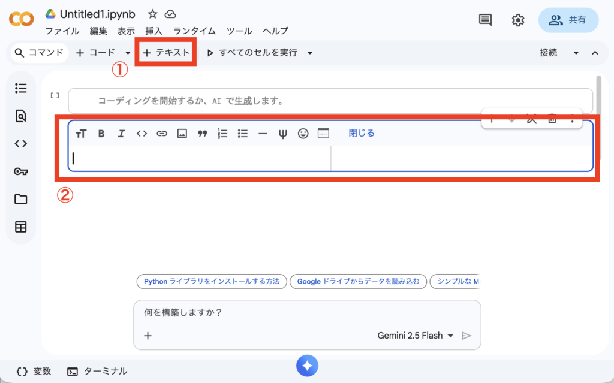The width and height of the screenshot is (614, 383).
Task: Open the Secrets key panel
Action: [x=21, y=171]
